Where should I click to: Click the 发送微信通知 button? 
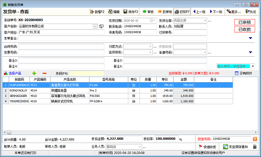coord(235,147)
